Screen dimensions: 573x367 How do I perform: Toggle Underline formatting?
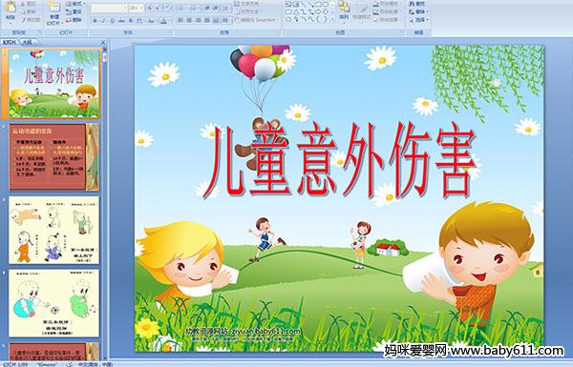coord(112,21)
